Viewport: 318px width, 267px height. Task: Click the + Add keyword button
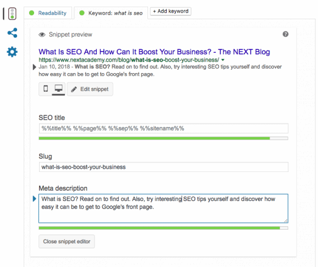tap(171, 11)
